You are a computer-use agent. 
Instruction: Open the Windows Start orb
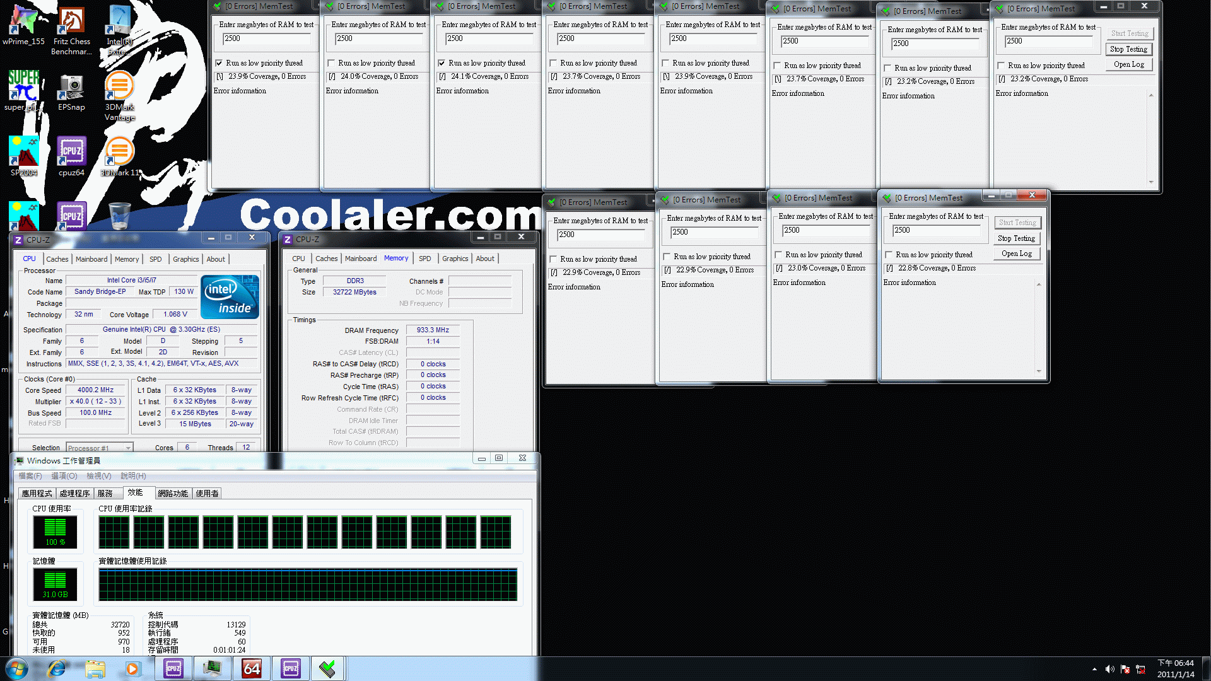[17, 668]
